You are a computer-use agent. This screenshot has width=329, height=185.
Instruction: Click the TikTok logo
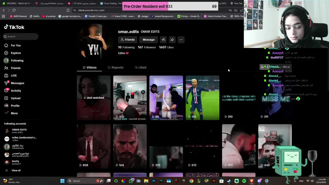coord(14,27)
